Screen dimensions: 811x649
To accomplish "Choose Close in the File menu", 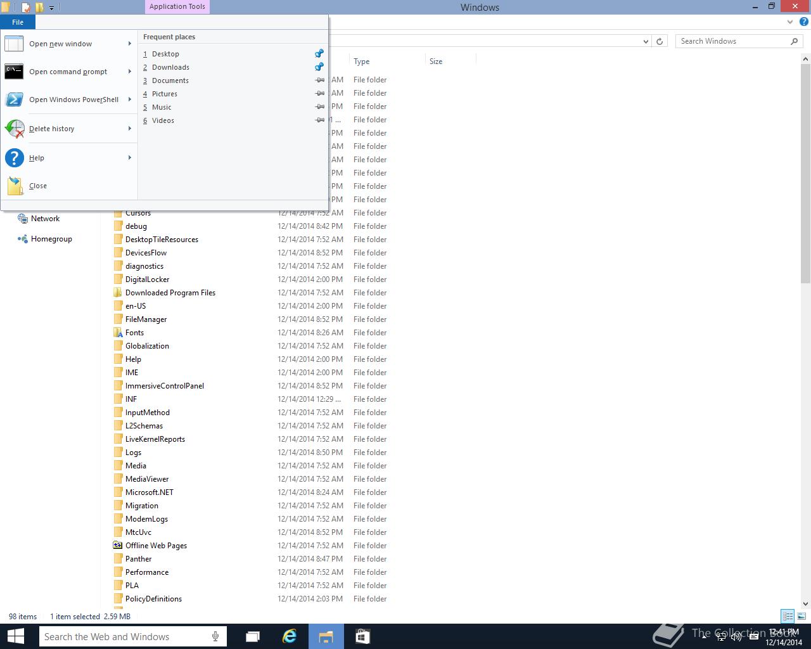I will tap(68, 186).
